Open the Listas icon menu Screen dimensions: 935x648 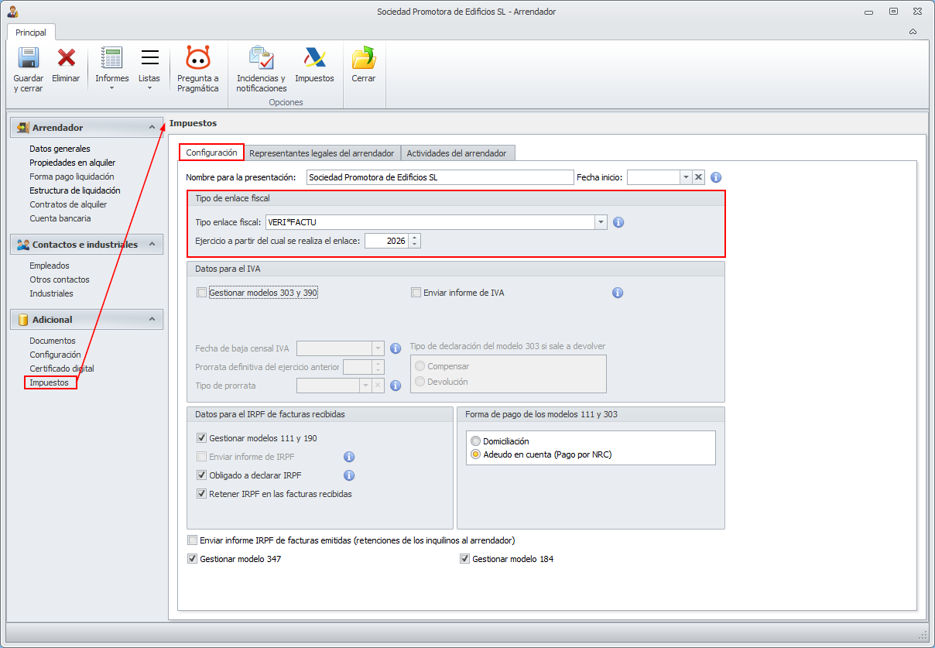coord(149,58)
